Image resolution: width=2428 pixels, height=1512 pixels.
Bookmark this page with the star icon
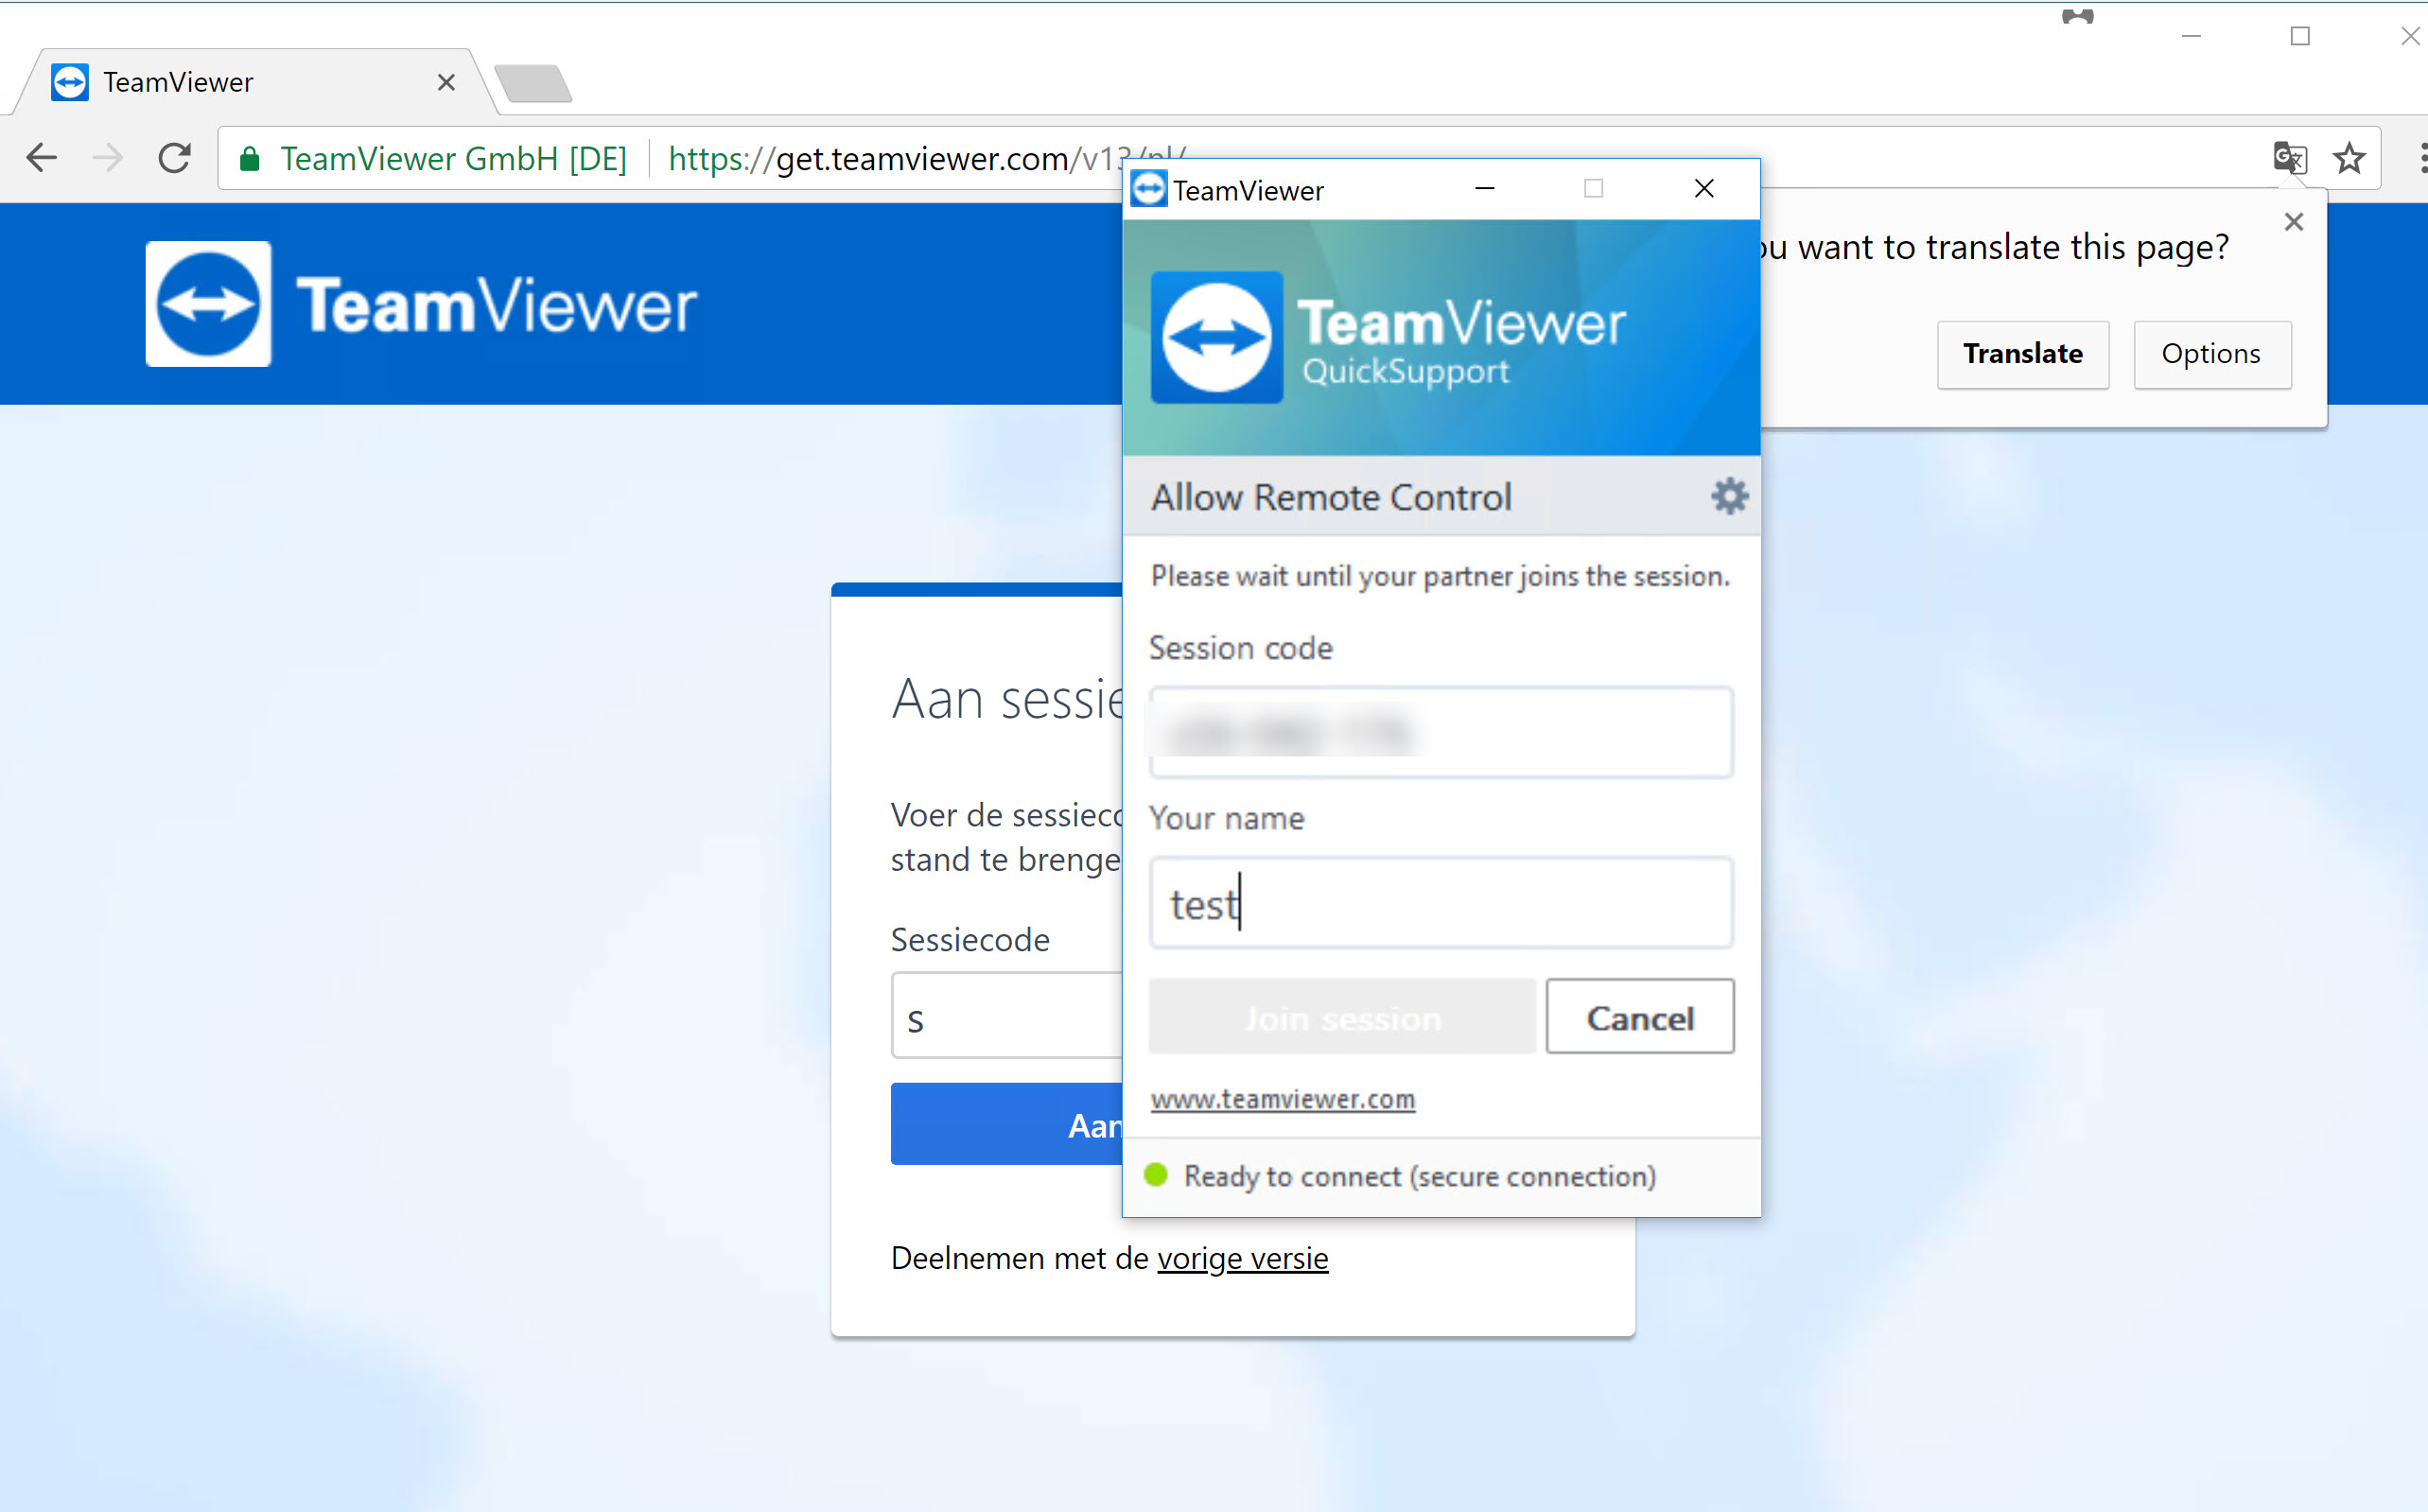pos(2349,158)
